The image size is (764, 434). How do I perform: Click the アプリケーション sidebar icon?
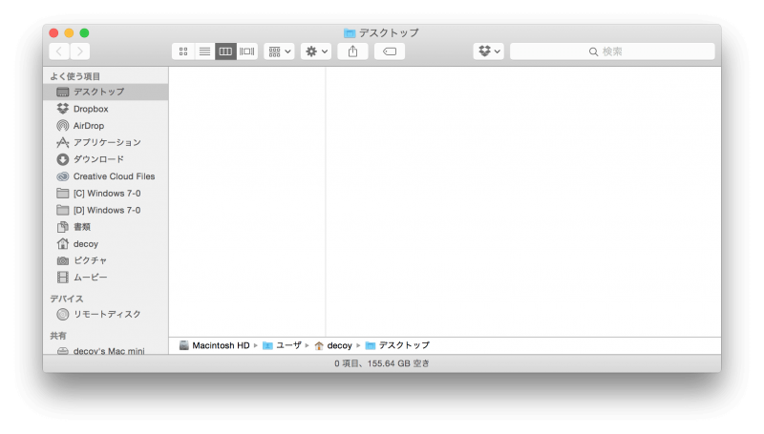[62, 142]
